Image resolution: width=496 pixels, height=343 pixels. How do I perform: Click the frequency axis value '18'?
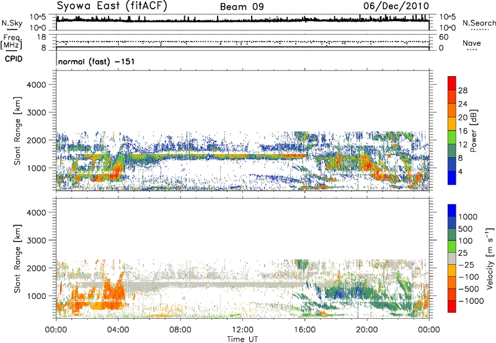[41, 37]
